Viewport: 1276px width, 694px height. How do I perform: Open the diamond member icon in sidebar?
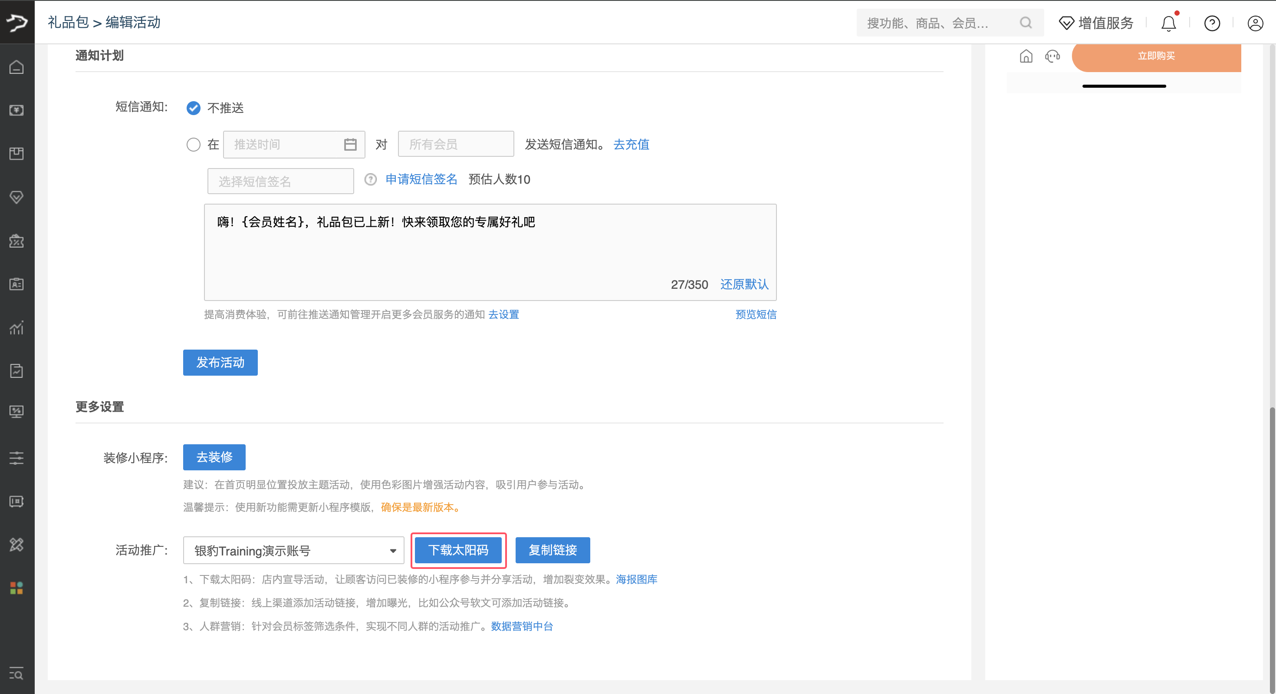tap(17, 197)
